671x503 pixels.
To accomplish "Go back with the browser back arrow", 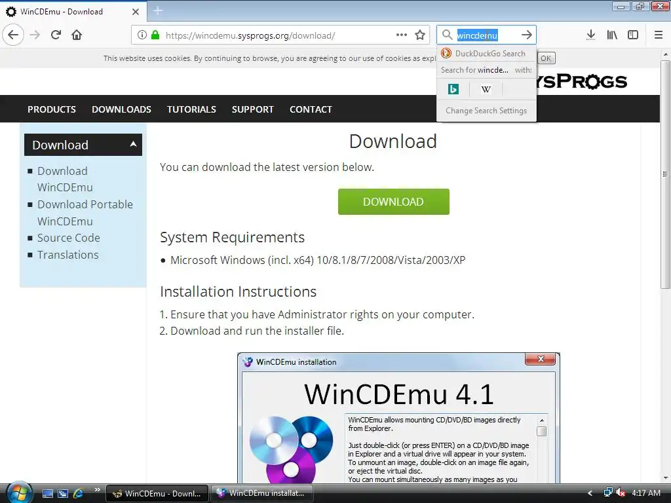I will pyautogui.click(x=13, y=35).
